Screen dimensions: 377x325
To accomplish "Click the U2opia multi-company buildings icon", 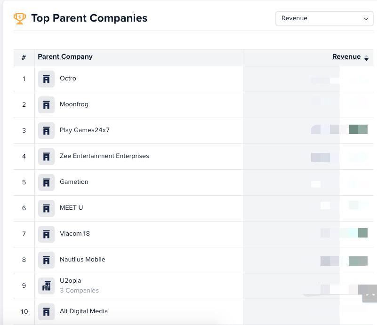I will [46, 285].
